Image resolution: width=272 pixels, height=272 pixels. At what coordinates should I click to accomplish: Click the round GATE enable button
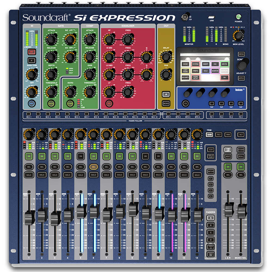[x=51, y=104]
